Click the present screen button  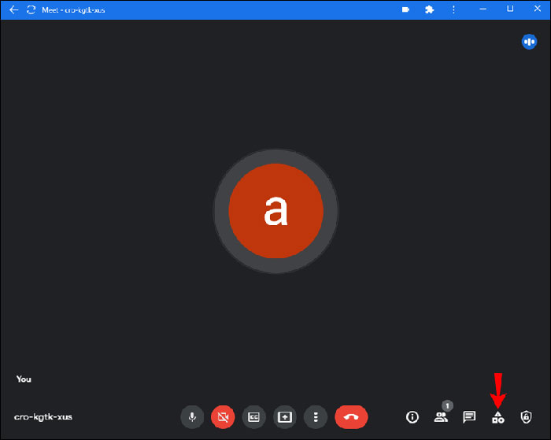(284, 416)
